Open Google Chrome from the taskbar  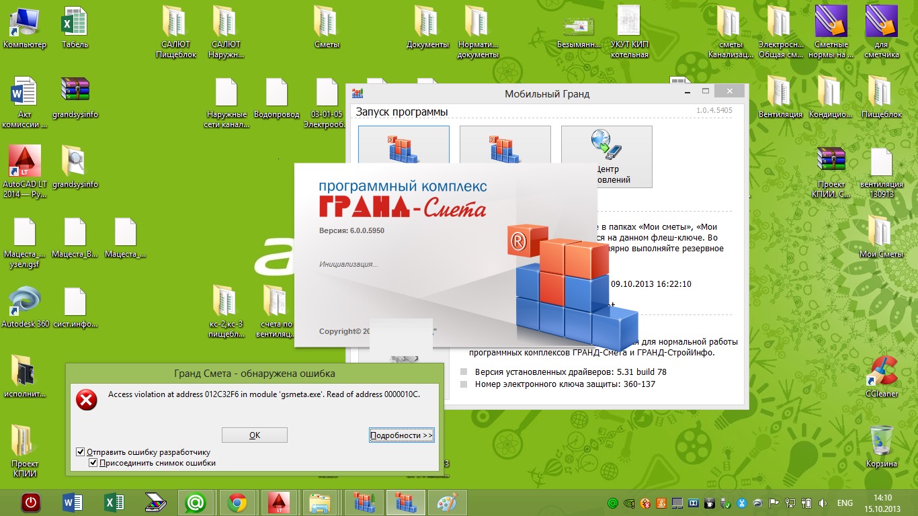coord(237,502)
